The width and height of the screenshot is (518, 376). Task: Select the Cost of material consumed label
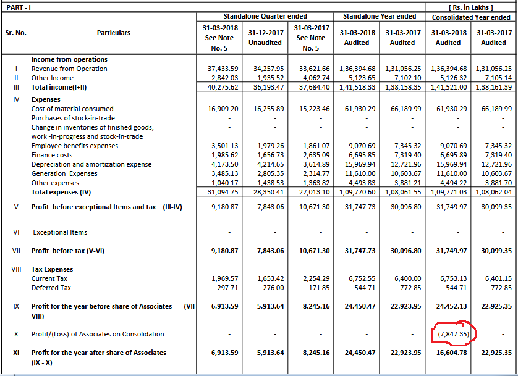(72, 109)
